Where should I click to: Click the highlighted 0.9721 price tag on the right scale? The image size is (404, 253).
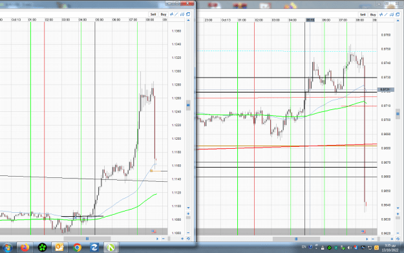point(385,89)
